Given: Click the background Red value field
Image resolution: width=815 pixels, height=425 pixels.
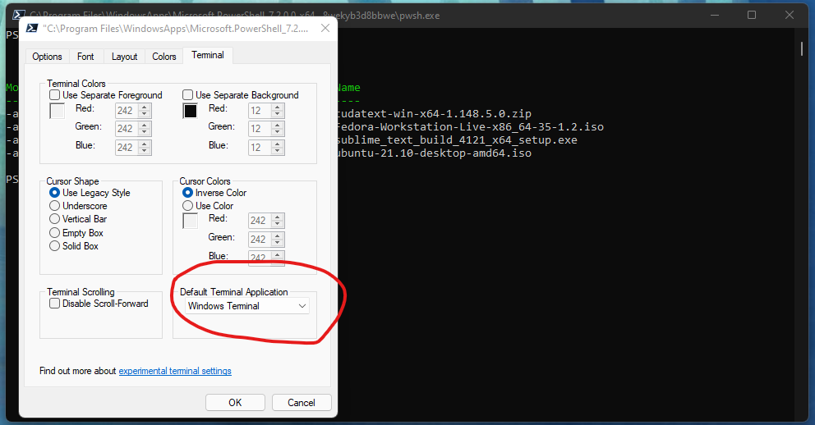Looking at the screenshot, I should (260, 111).
